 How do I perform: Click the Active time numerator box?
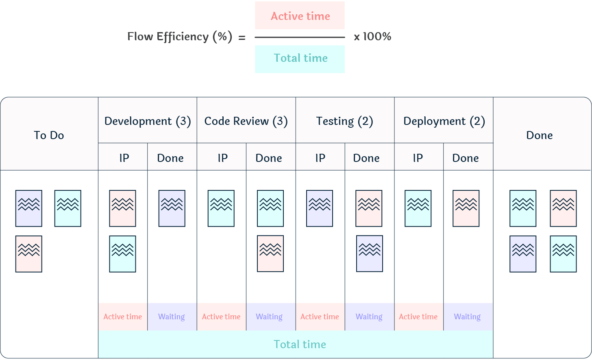coord(300,16)
